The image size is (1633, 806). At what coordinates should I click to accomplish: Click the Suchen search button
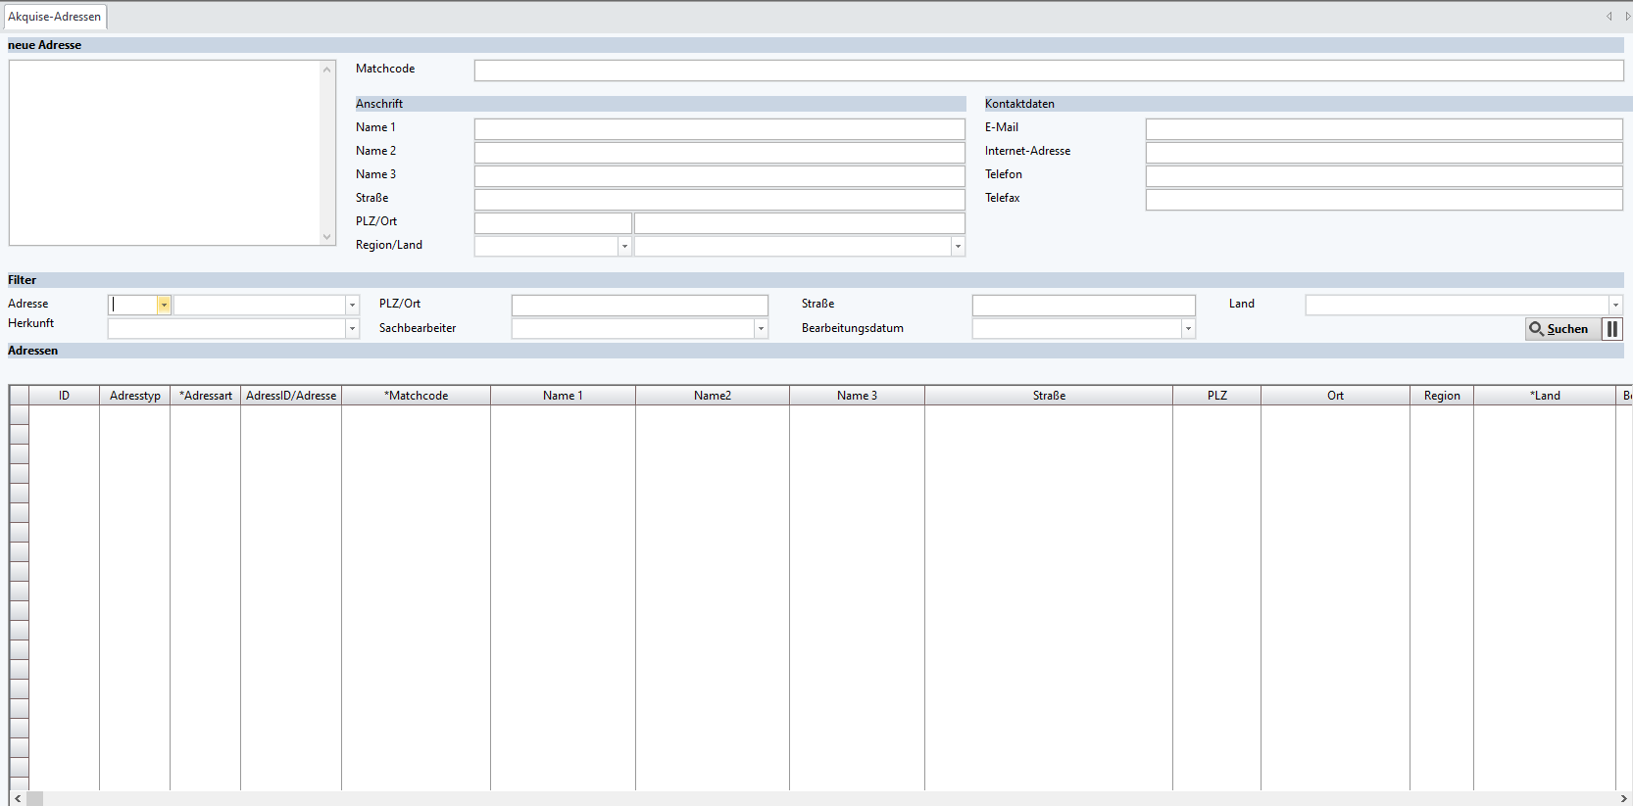(1560, 329)
